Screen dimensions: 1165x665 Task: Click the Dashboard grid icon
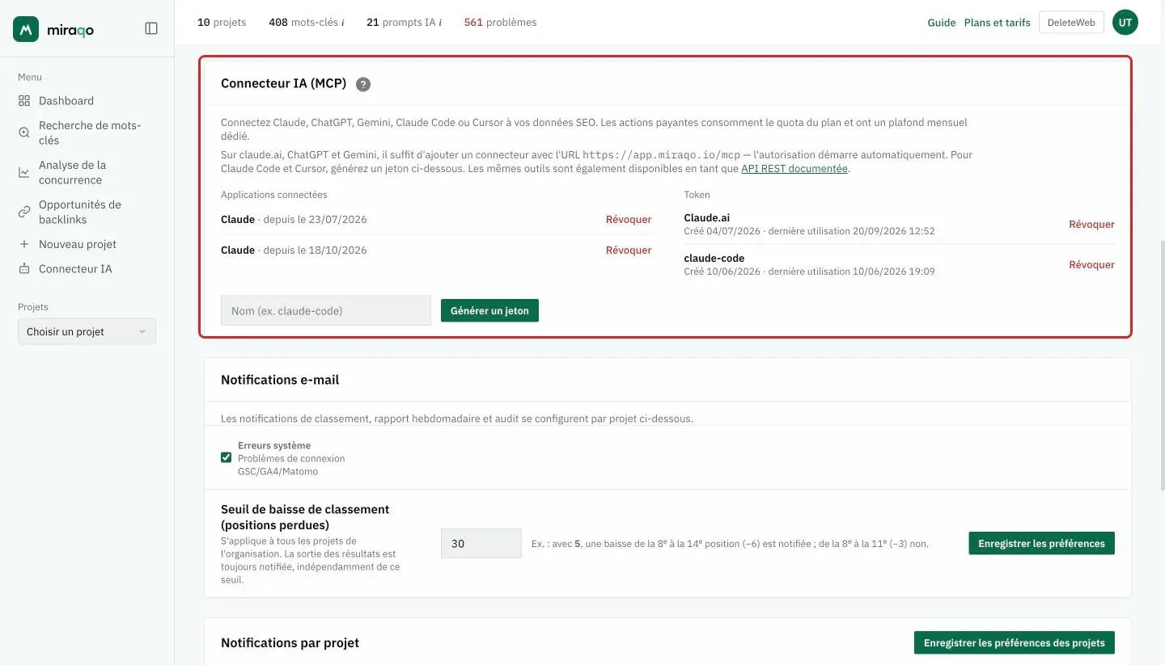24,101
